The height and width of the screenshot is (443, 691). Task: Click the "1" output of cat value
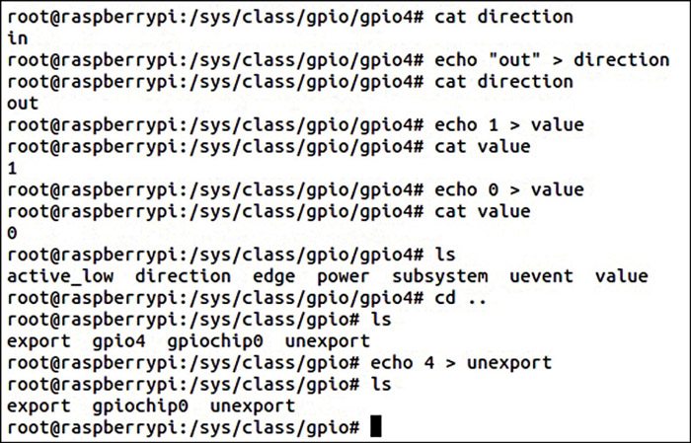[x=12, y=168]
